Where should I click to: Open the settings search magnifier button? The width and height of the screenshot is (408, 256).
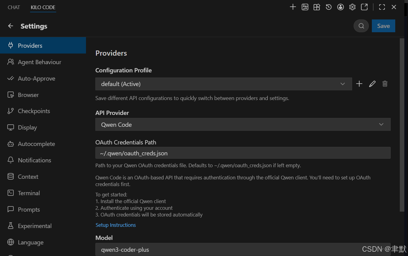click(361, 26)
